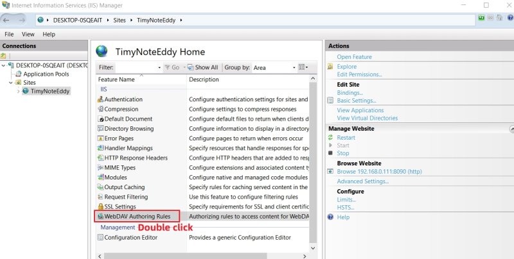Open the Handler Mappings feature

[128, 148]
